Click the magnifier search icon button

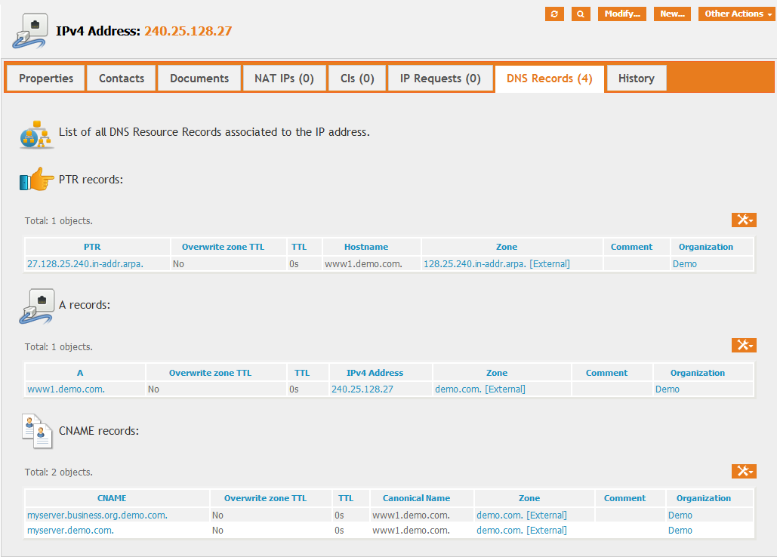pos(581,14)
